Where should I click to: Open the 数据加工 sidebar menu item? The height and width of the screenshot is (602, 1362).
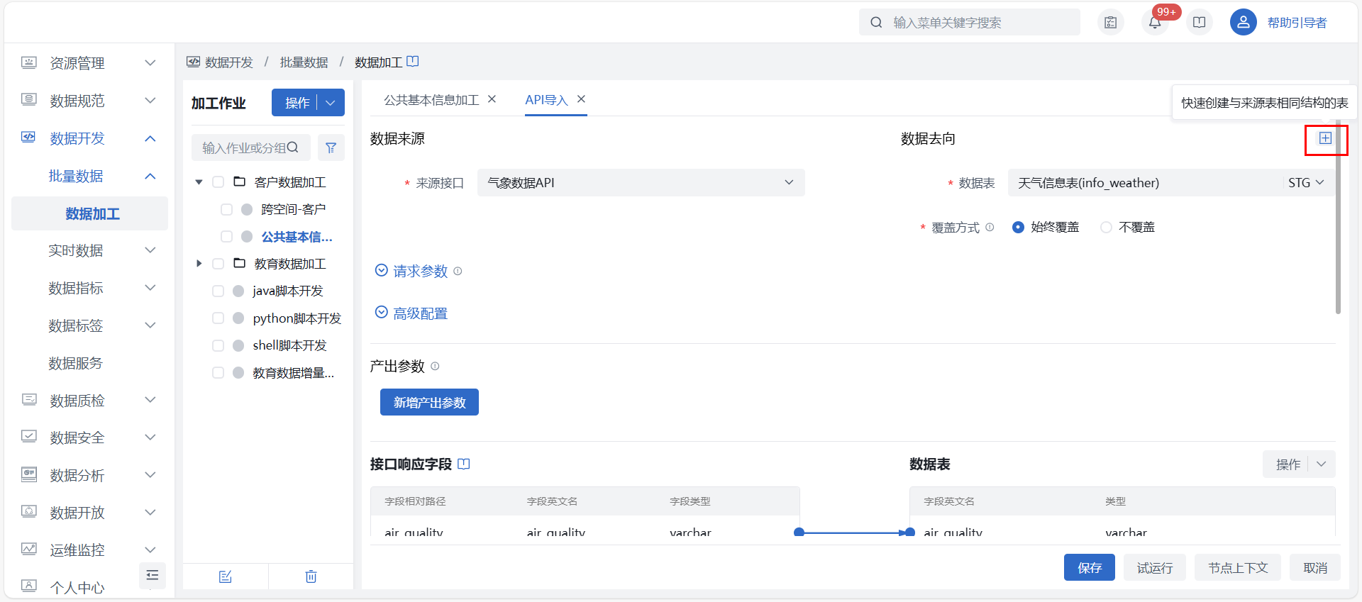coord(90,213)
